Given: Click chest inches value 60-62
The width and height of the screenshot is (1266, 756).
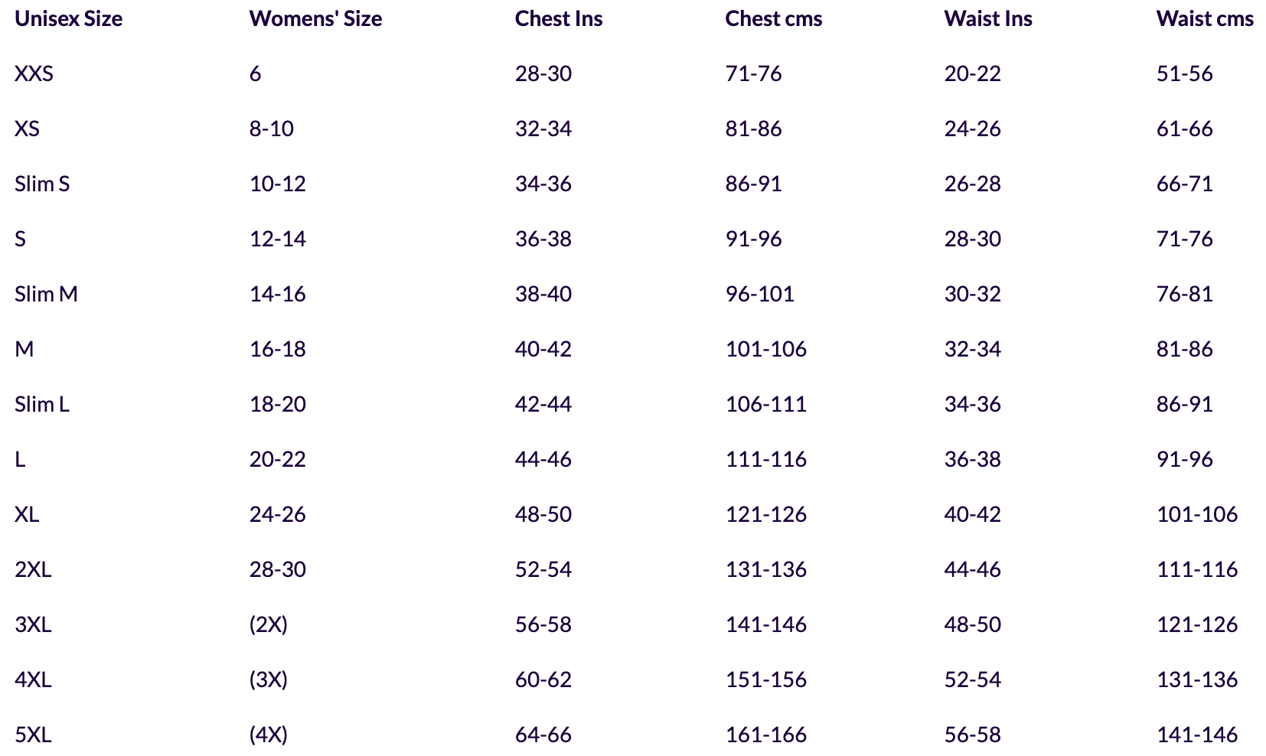Looking at the screenshot, I should [543, 679].
